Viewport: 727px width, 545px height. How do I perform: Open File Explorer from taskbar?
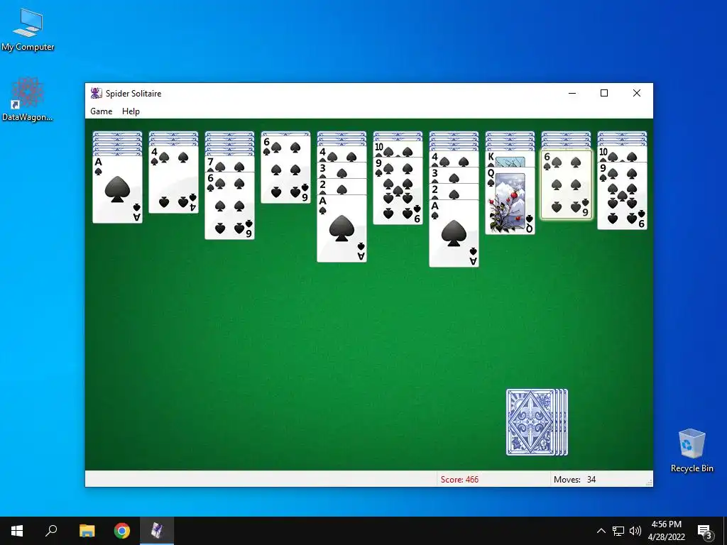[x=87, y=531]
